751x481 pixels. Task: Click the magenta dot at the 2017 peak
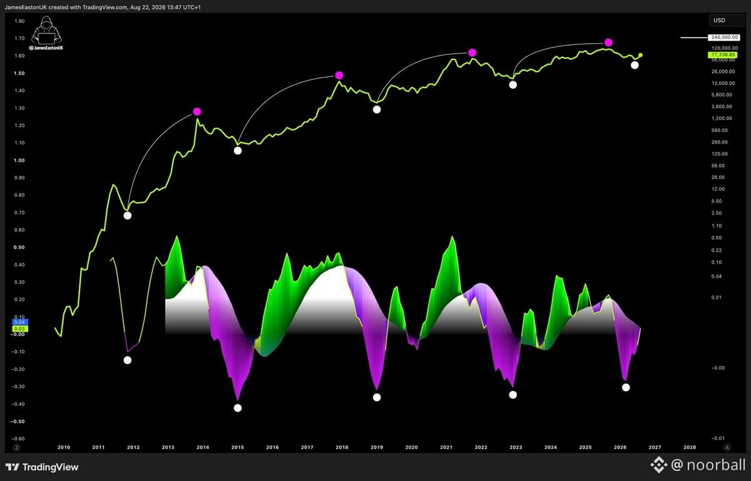[x=339, y=75]
